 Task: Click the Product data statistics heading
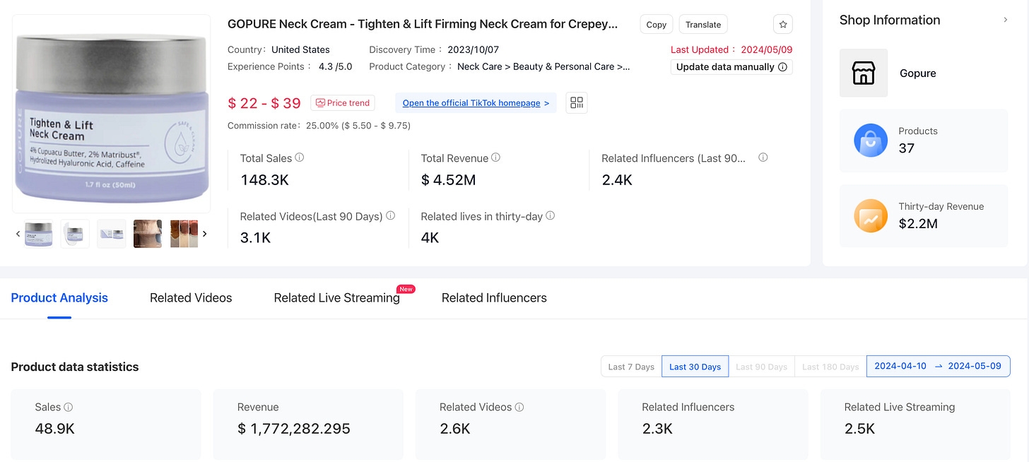pos(75,367)
